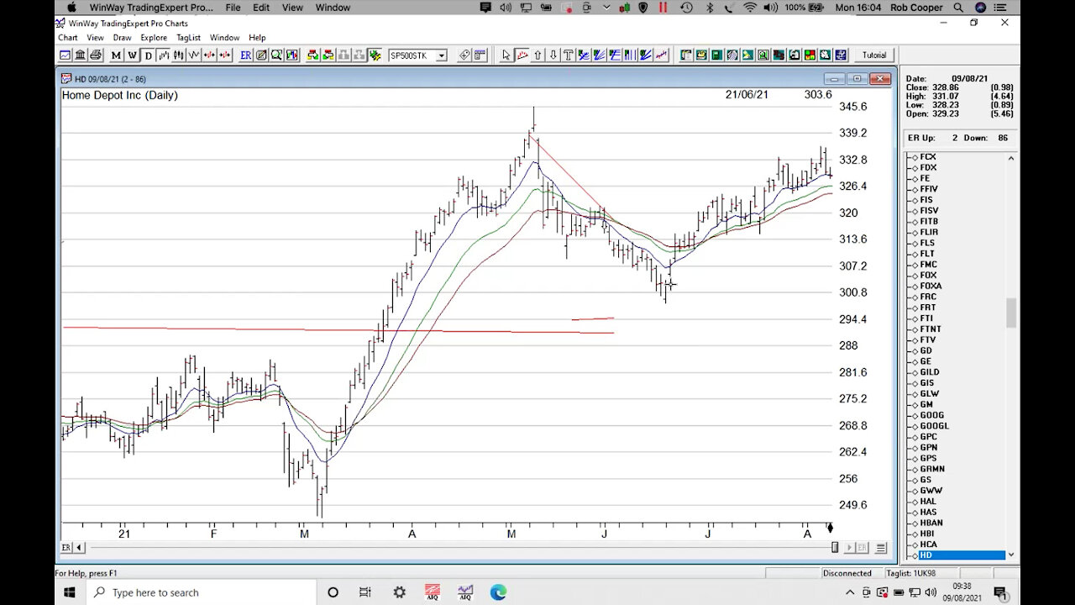Open the Chart menu
This screenshot has height=605, width=1075.
(67, 38)
